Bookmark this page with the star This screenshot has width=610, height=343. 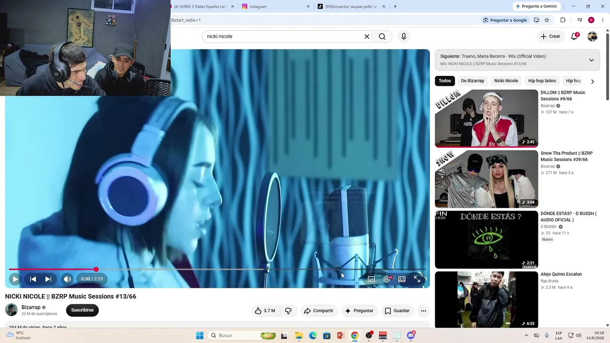tap(547, 20)
